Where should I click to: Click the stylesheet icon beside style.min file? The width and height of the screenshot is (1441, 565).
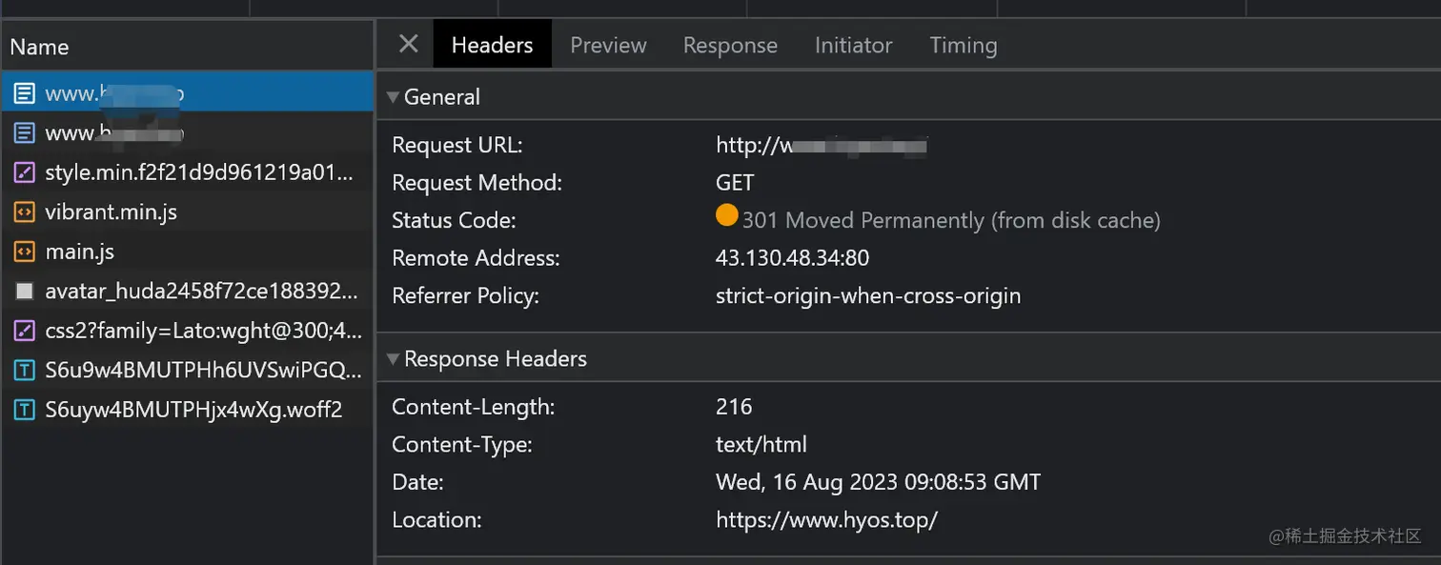[x=25, y=173]
